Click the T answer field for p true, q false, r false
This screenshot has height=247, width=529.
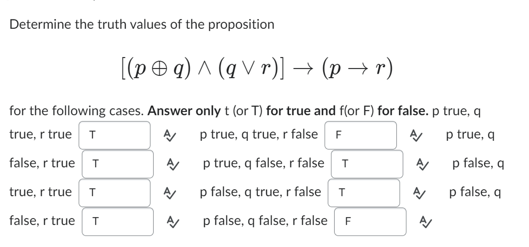(367, 163)
